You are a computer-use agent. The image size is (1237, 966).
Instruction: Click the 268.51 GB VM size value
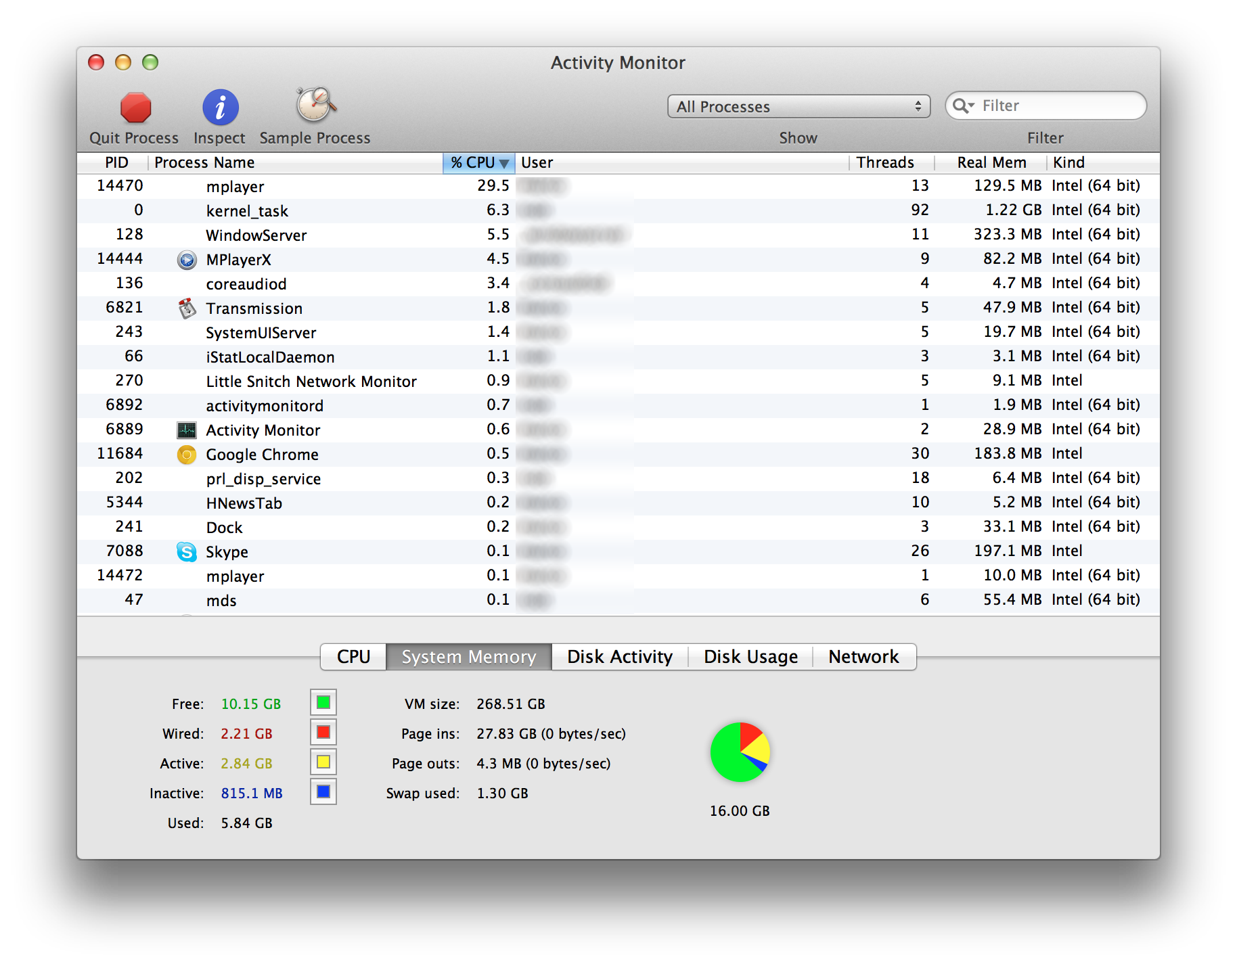(511, 704)
